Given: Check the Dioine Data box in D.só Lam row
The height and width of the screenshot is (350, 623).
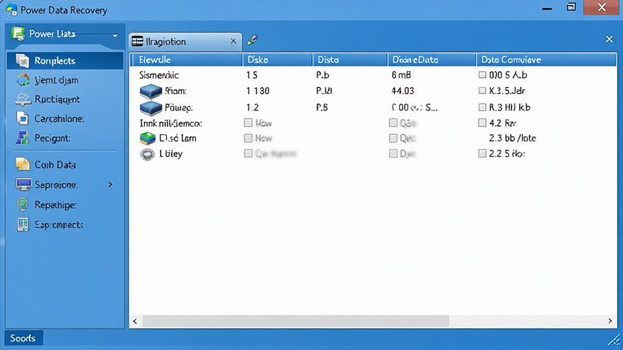Looking at the screenshot, I should (x=393, y=138).
